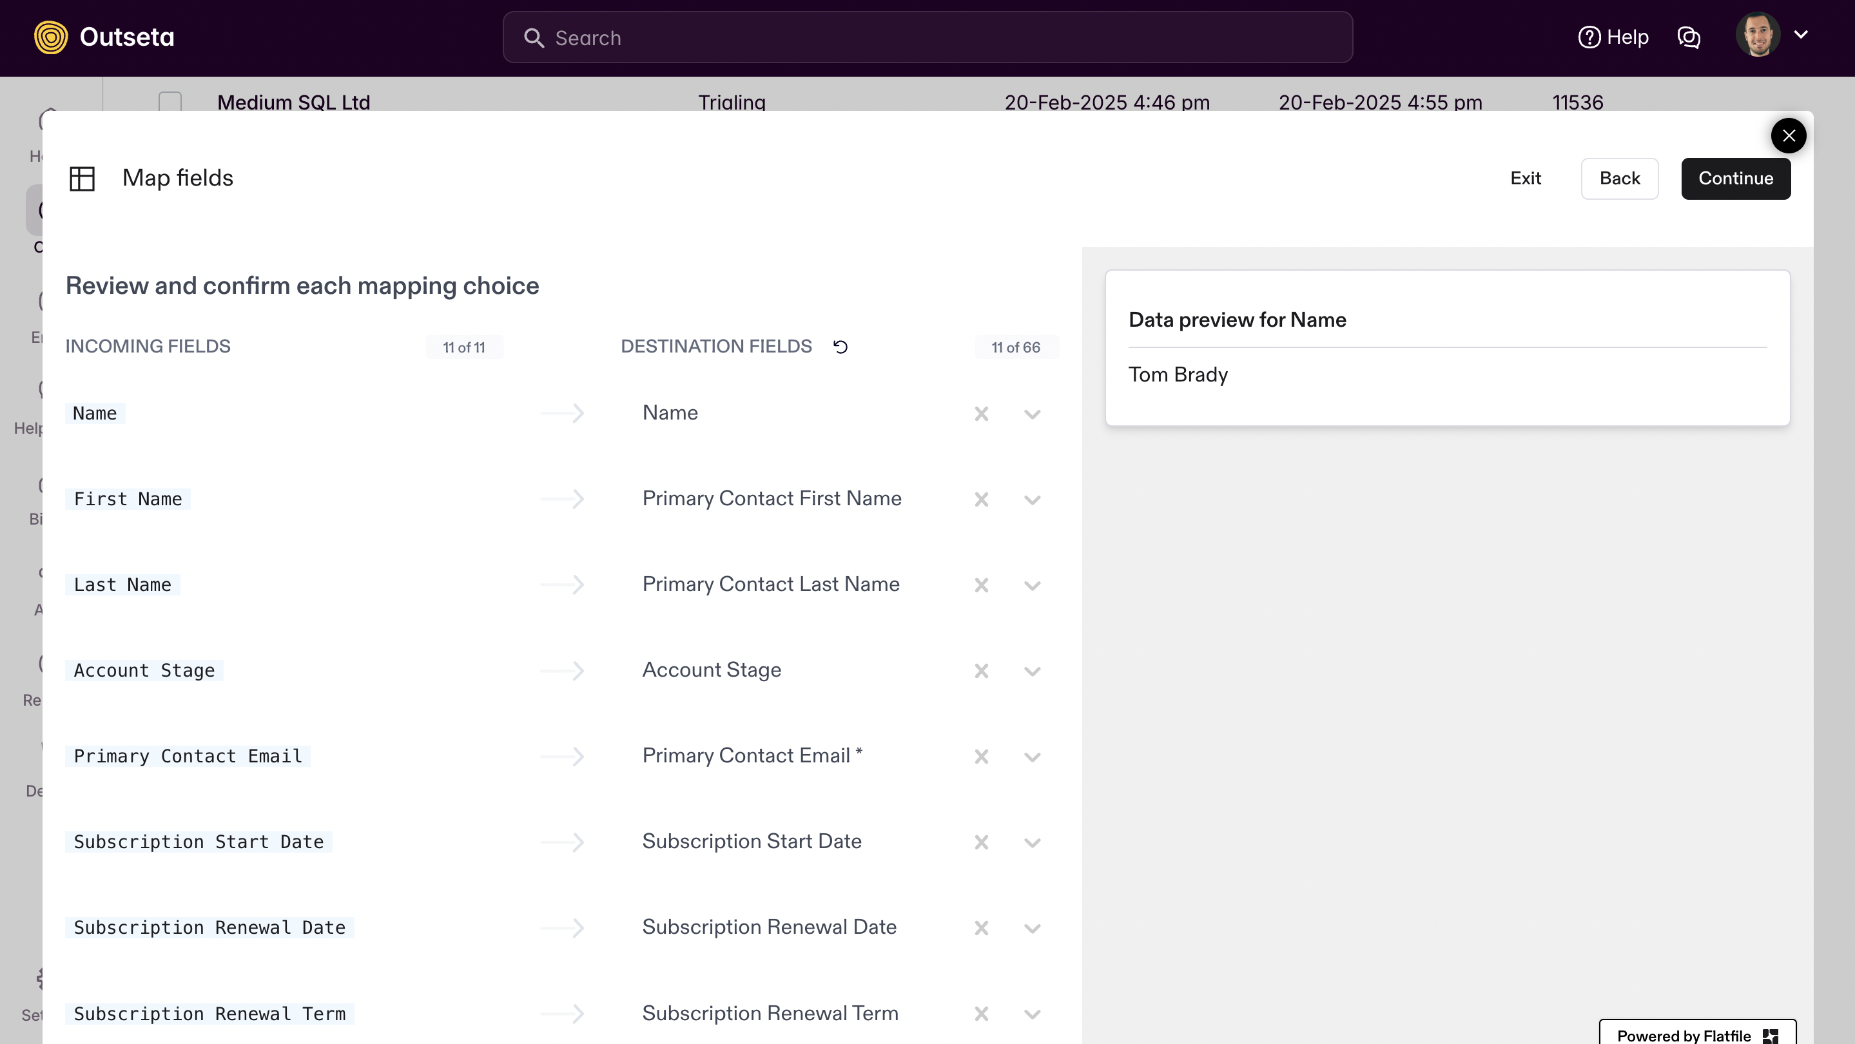Expand the account menu chevron beside avatar
This screenshot has width=1855, height=1044.
(x=1802, y=35)
